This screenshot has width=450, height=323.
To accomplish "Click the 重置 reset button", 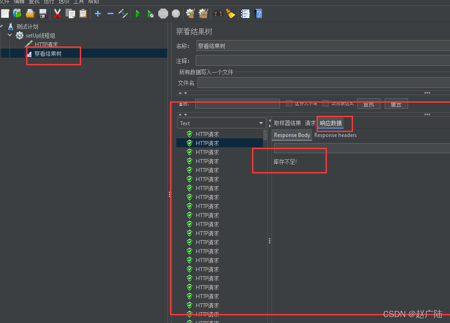I will coord(396,104).
